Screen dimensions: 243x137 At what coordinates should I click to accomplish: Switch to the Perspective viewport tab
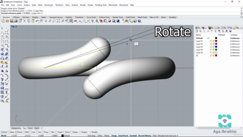[x=16, y=128]
